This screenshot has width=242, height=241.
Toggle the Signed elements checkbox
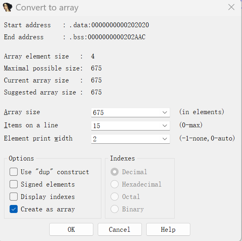14,184
